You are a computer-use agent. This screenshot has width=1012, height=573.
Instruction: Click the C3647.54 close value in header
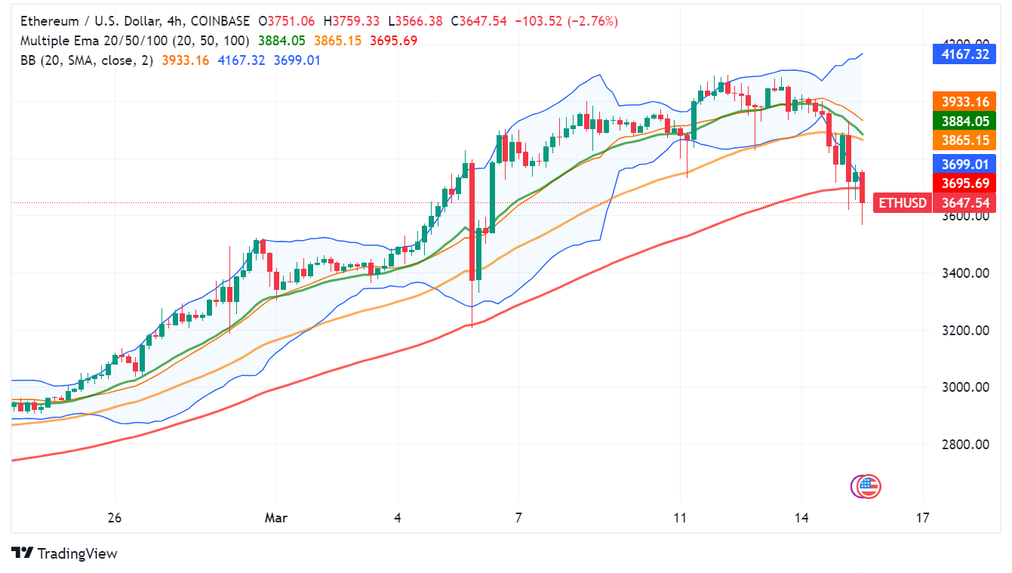coord(479,21)
